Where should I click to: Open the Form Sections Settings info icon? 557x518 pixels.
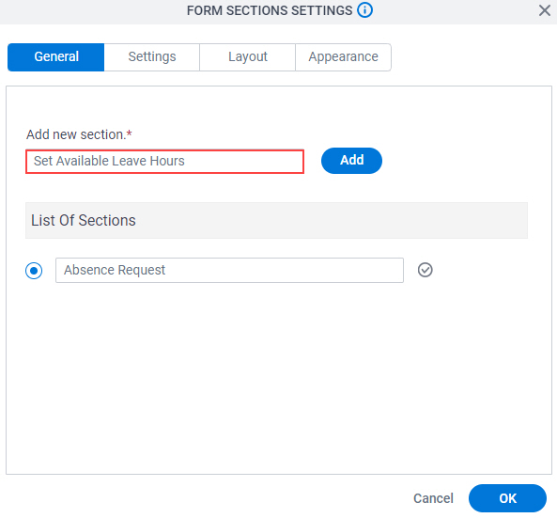pos(364,10)
